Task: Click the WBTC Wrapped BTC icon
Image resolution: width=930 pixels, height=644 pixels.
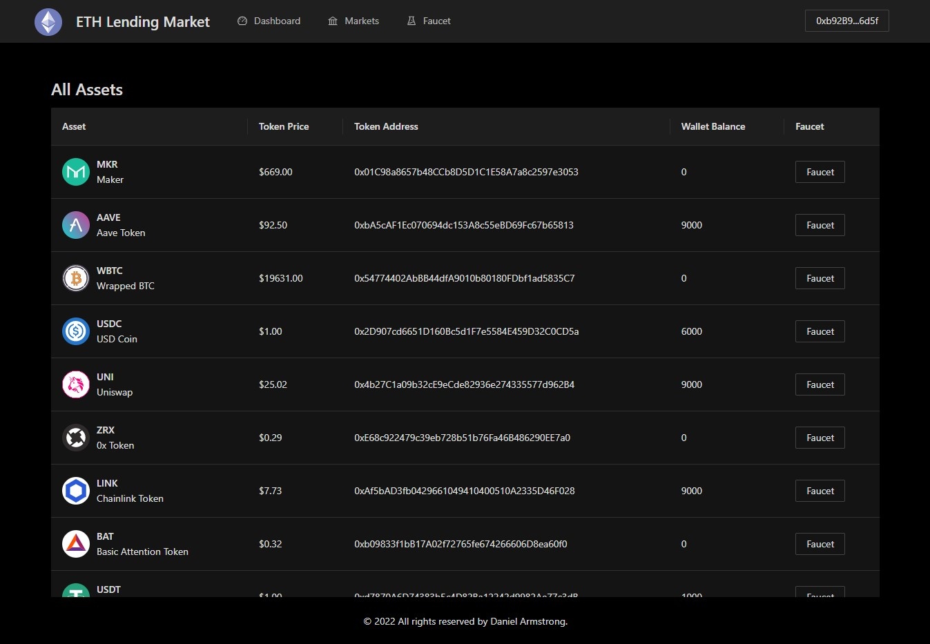Action: coord(76,278)
